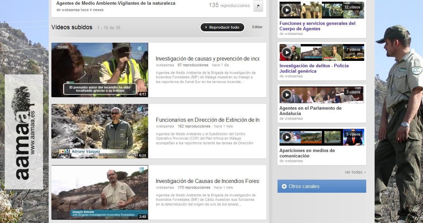Click the flag icon beside 135 reproducciones
This screenshot has height=223, width=423.
258,6
